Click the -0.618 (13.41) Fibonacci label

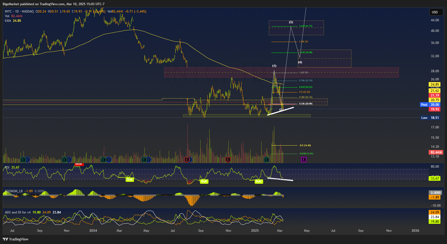point(306,153)
